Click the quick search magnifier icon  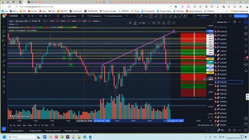(216, 16)
